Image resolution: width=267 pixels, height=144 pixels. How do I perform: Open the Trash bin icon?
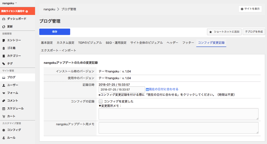(x=4, y=48)
